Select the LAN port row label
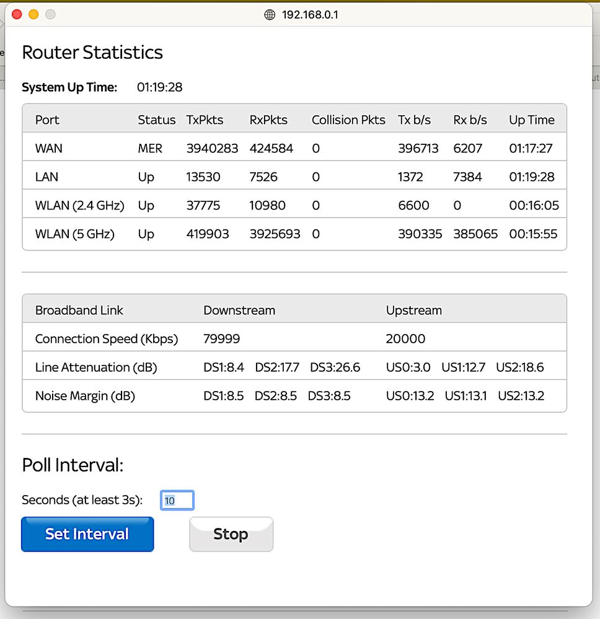This screenshot has height=619, width=600. [x=46, y=177]
